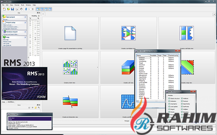Open the File menu

coord(3,5)
